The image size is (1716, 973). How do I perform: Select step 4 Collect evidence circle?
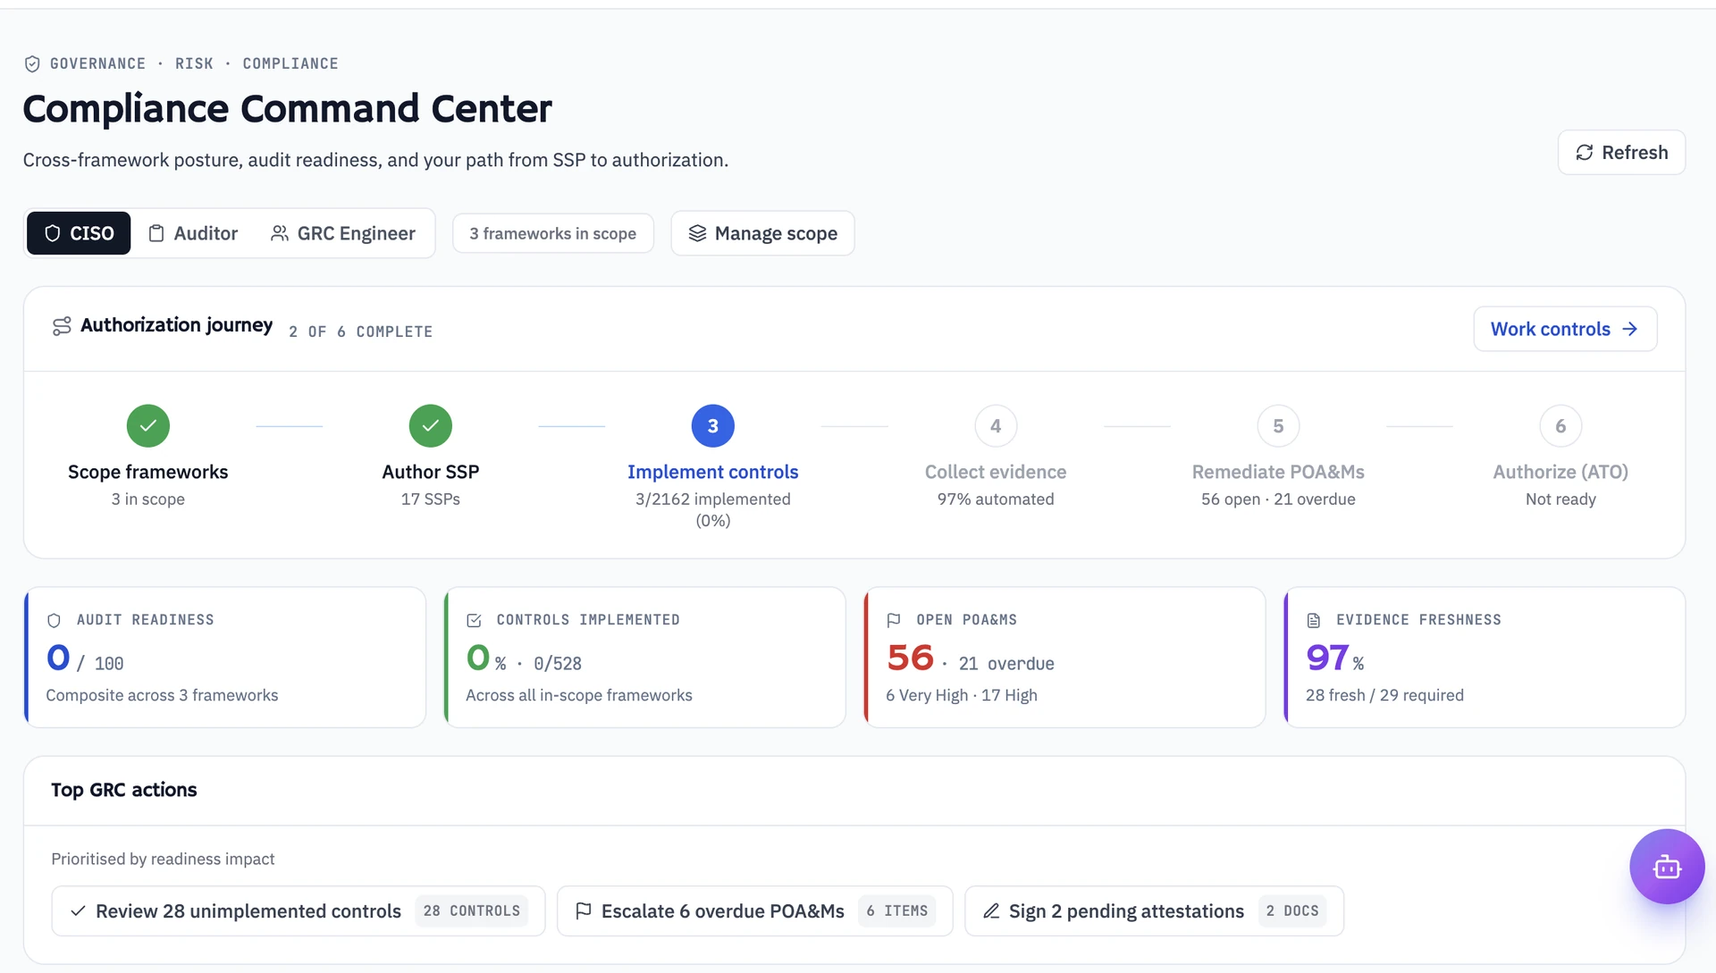coord(996,426)
